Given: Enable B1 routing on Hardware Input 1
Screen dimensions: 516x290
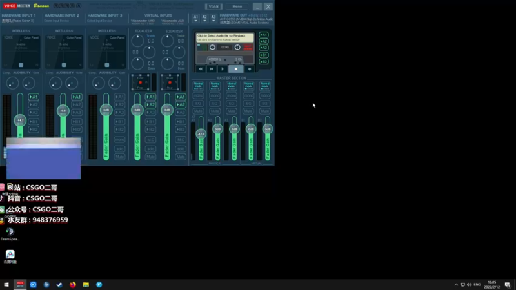Looking at the screenshot, I should tap(34, 122).
